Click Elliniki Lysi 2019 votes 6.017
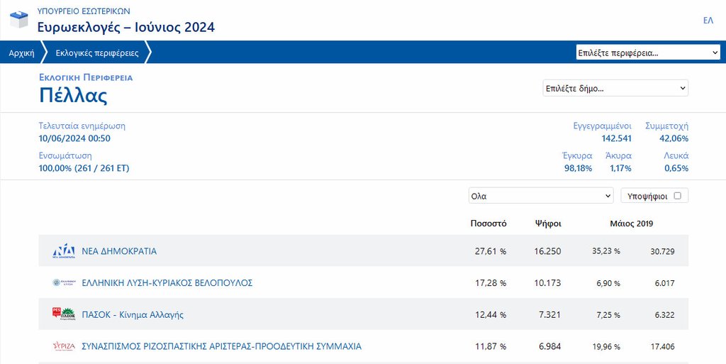 point(664,283)
